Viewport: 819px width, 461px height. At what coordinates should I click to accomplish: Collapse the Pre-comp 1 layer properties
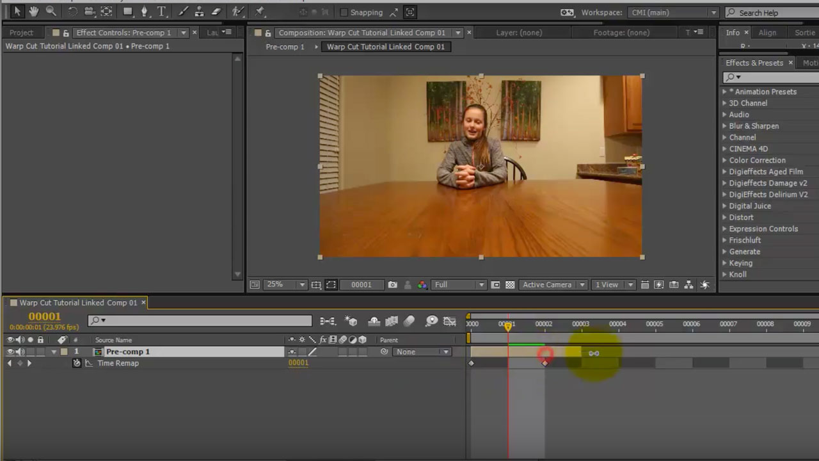pyautogui.click(x=54, y=352)
